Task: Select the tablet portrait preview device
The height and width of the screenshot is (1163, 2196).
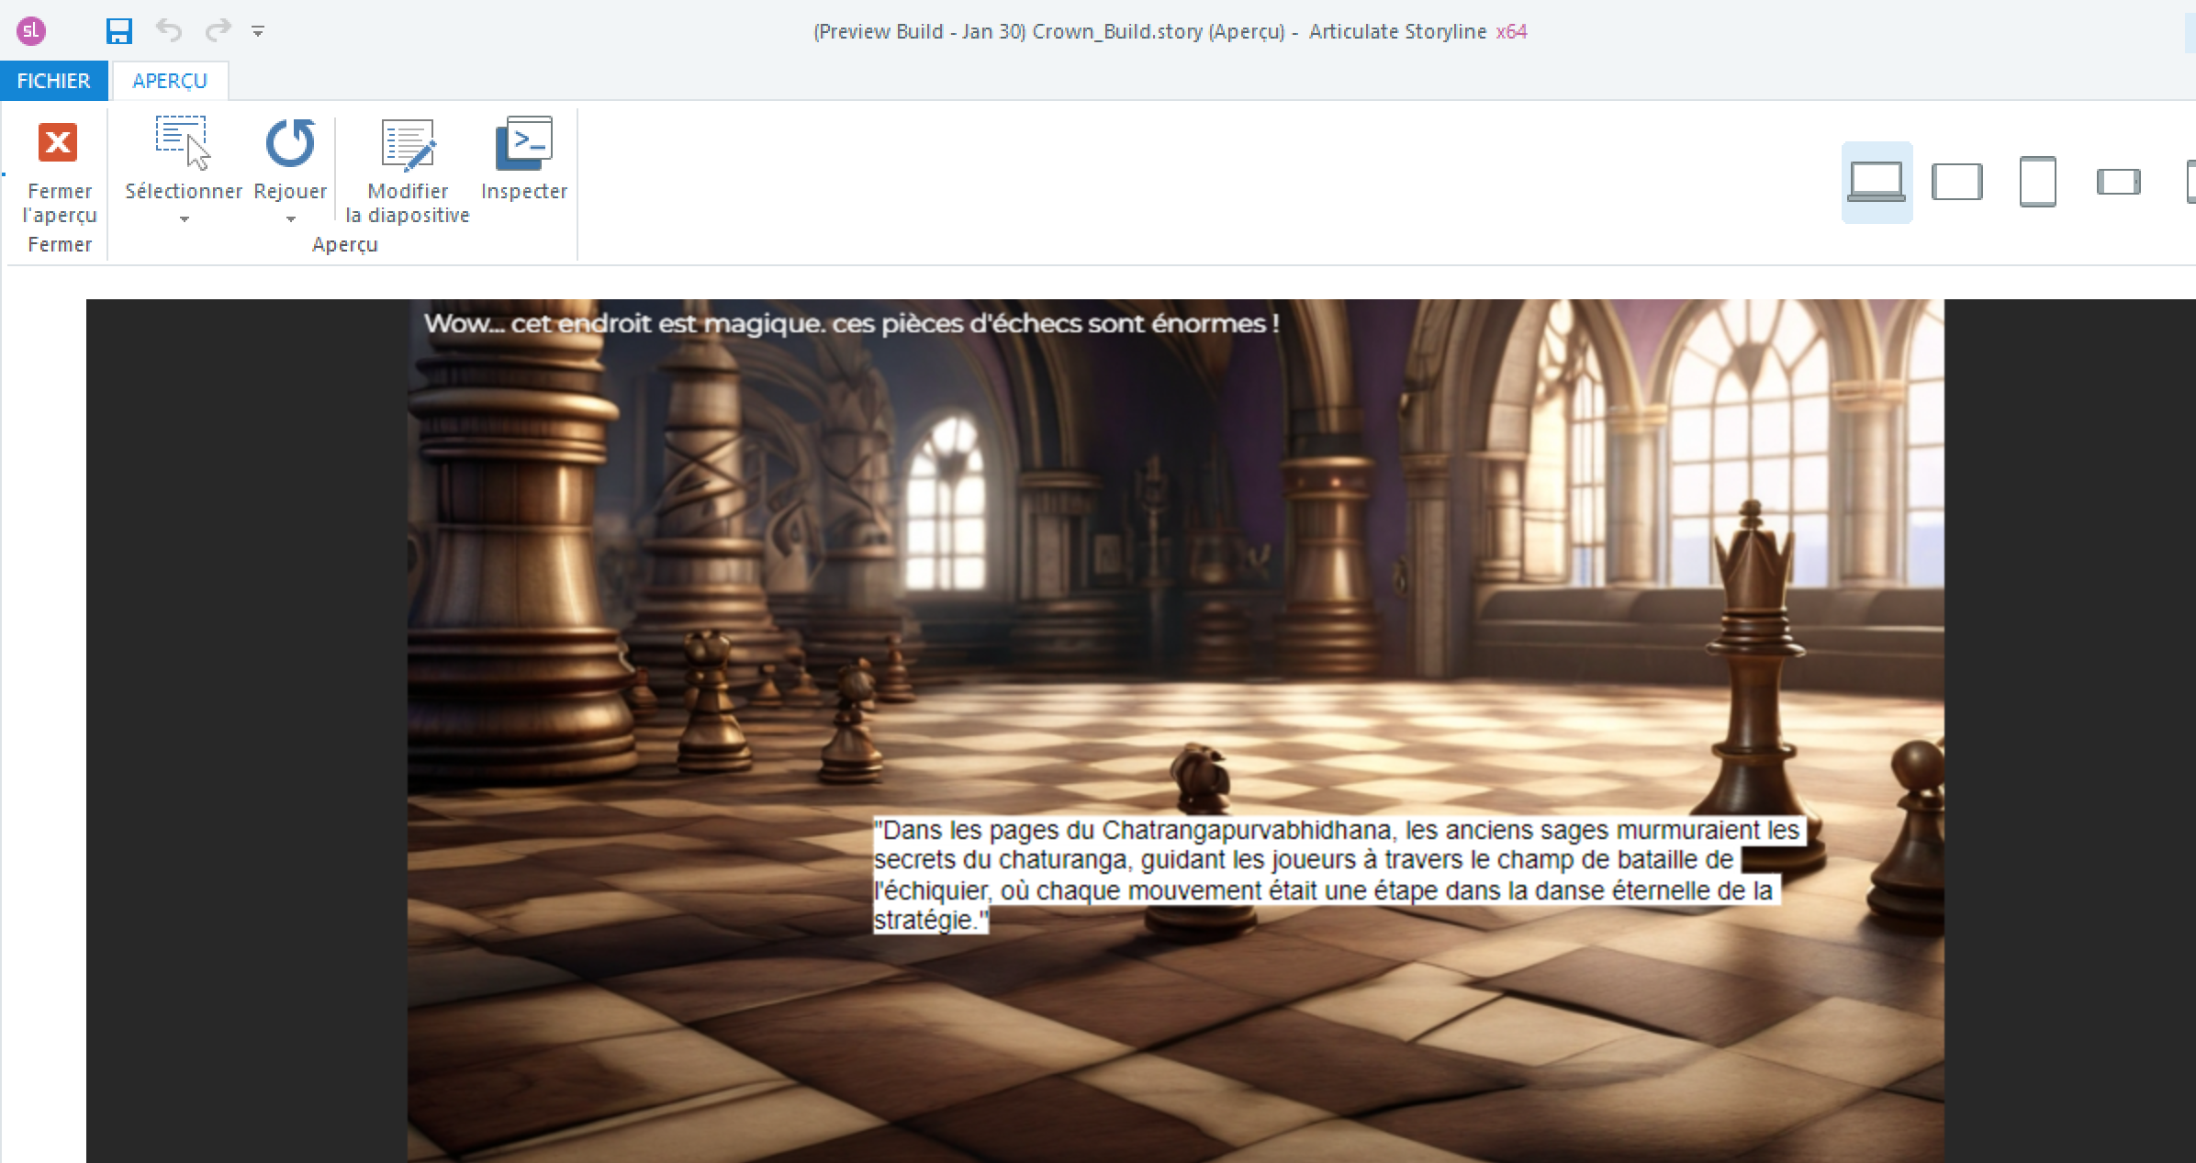Action: point(2037,182)
